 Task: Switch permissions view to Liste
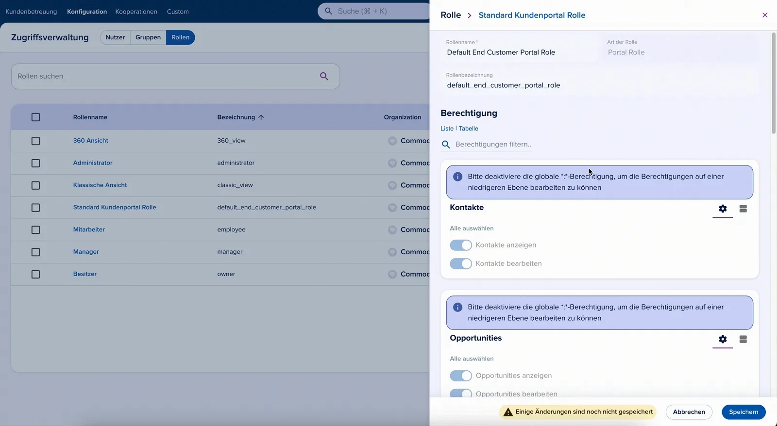coord(447,129)
